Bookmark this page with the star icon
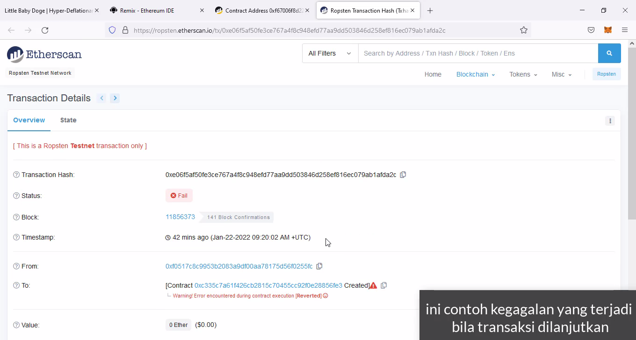Screen dimensions: 636x340 (x=523, y=30)
